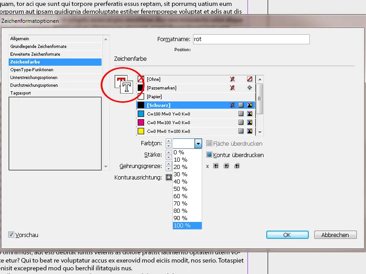The height and width of the screenshot is (274, 366).
Task: Increase Stärke with stepper up arrow
Action: click(x=168, y=153)
